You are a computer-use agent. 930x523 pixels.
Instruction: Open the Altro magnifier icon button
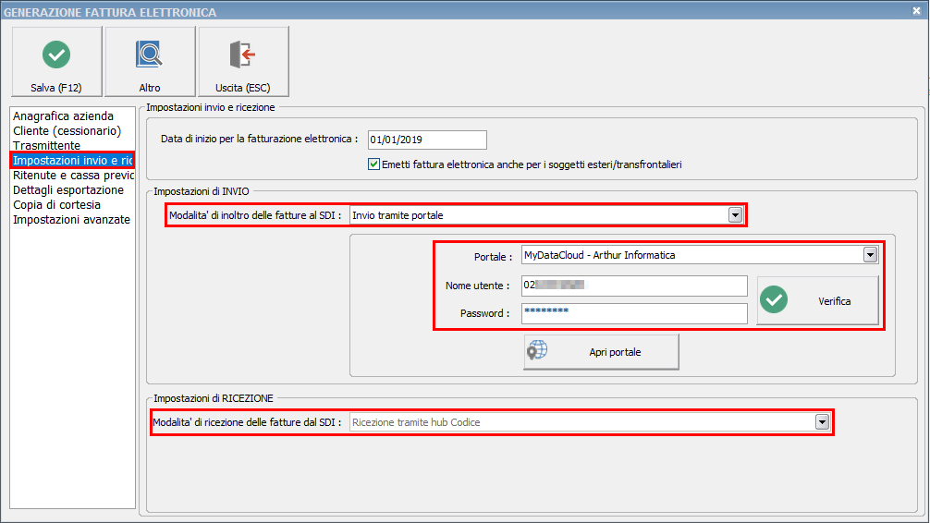[150, 55]
